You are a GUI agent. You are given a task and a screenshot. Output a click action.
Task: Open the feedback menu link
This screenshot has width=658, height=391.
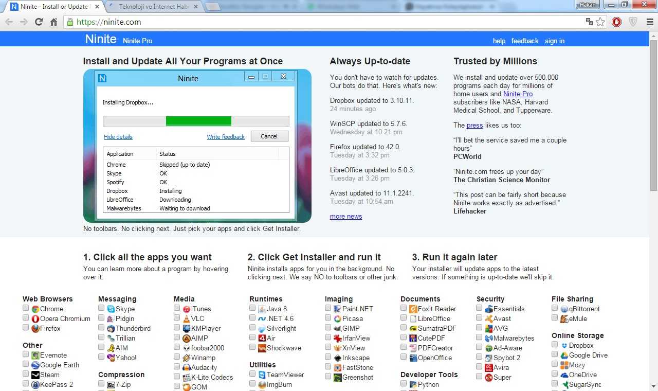[525, 41]
